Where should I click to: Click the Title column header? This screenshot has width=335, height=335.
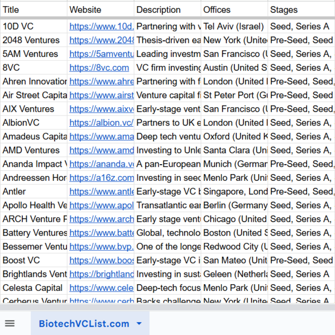33,9
